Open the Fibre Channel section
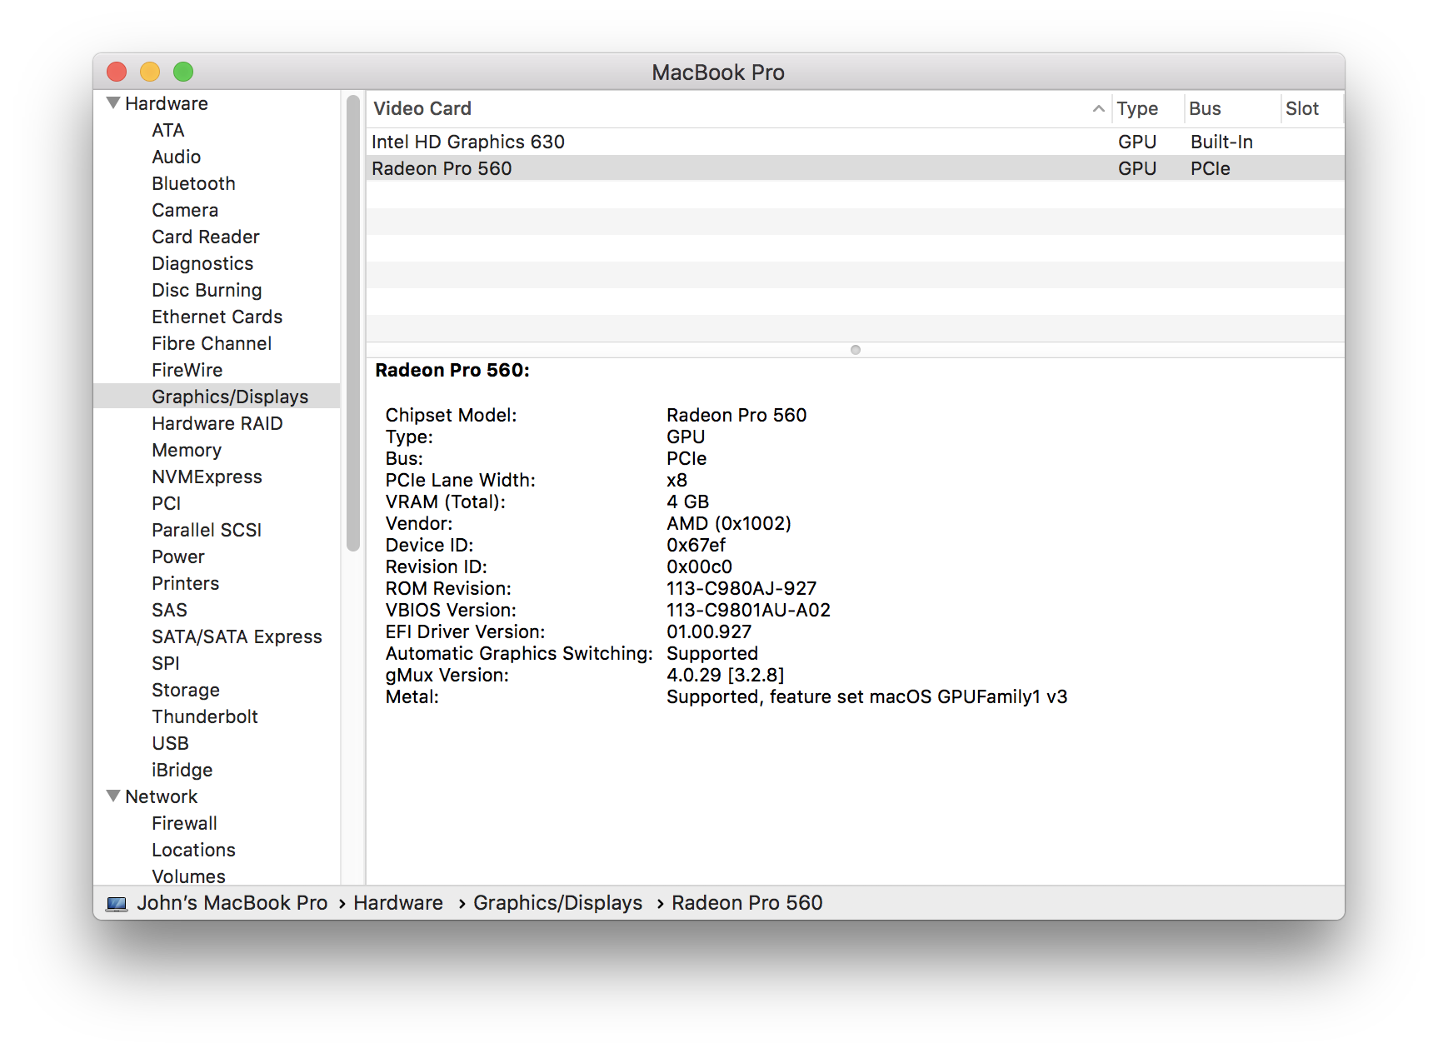The image size is (1438, 1053). (x=212, y=343)
